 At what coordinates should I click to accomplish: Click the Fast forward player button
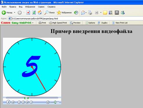coord(27,102)
